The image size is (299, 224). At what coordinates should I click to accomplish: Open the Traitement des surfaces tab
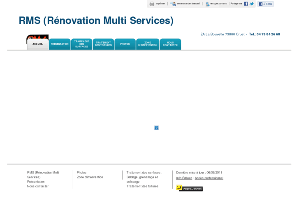pos(81,44)
